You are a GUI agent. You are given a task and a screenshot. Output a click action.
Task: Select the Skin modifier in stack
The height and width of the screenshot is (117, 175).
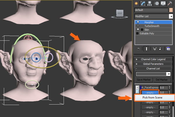point(154,30)
